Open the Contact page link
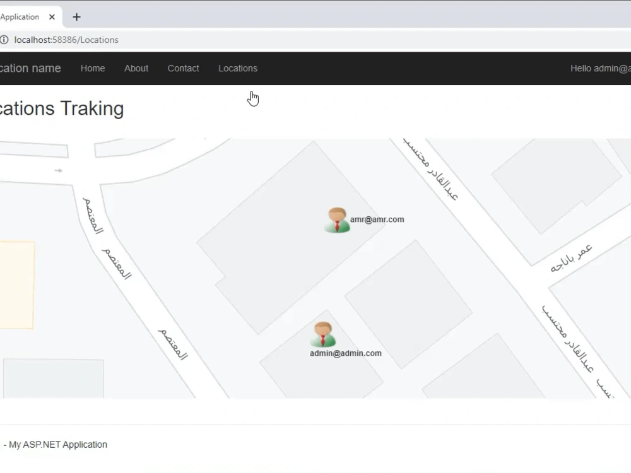Screen dimensions: 631x473 tap(183, 68)
